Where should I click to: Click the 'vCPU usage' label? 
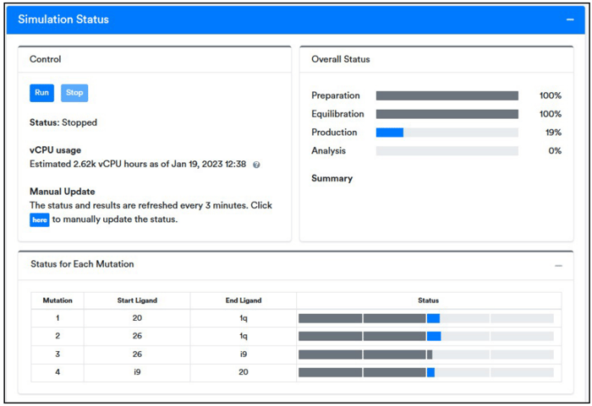(x=56, y=150)
